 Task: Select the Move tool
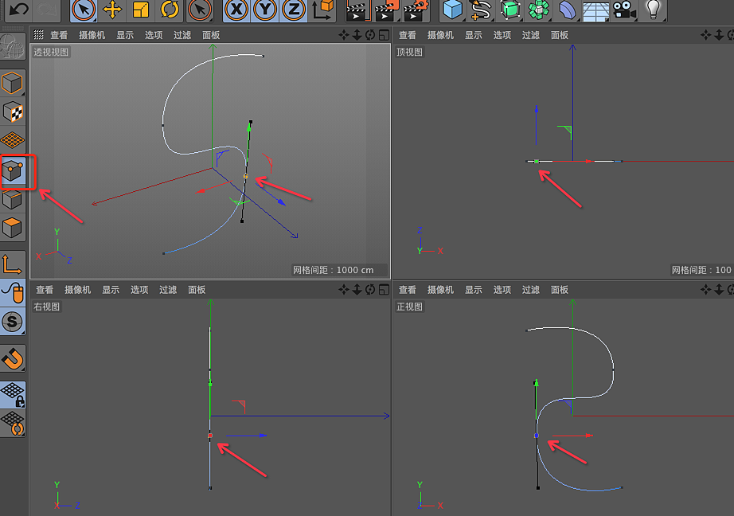(x=113, y=11)
